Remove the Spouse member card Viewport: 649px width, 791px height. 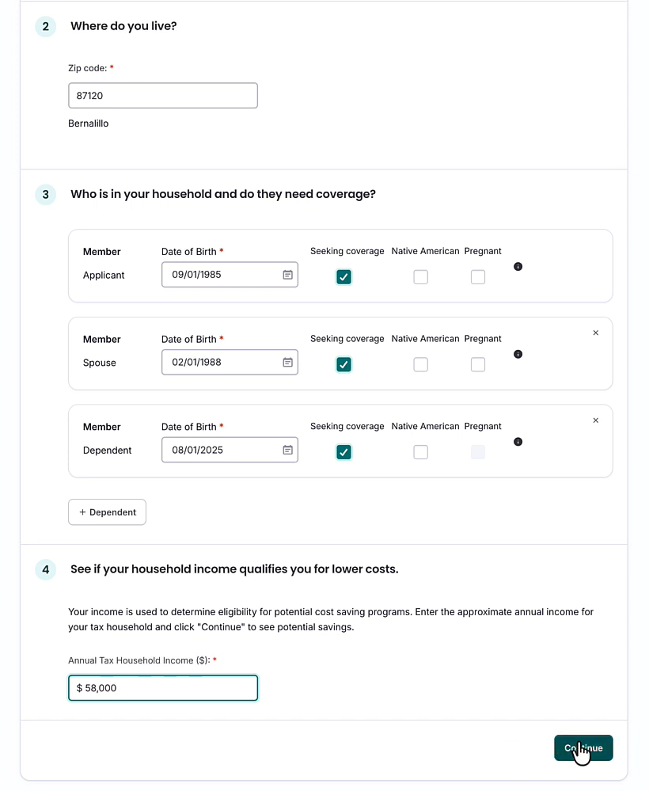click(x=596, y=333)
